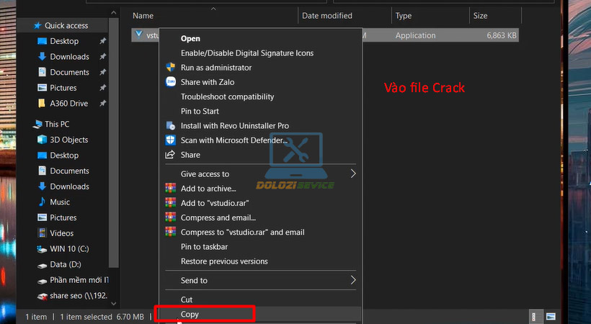Click the pin icon next to A360 Drive

102,103
